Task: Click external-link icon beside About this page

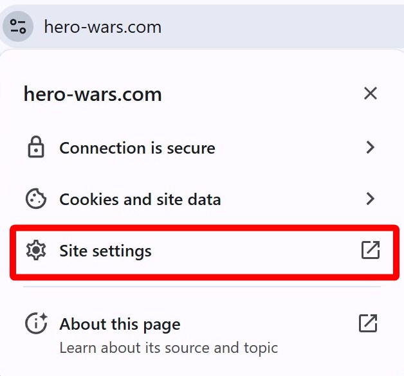Action: tap(368, 323)
